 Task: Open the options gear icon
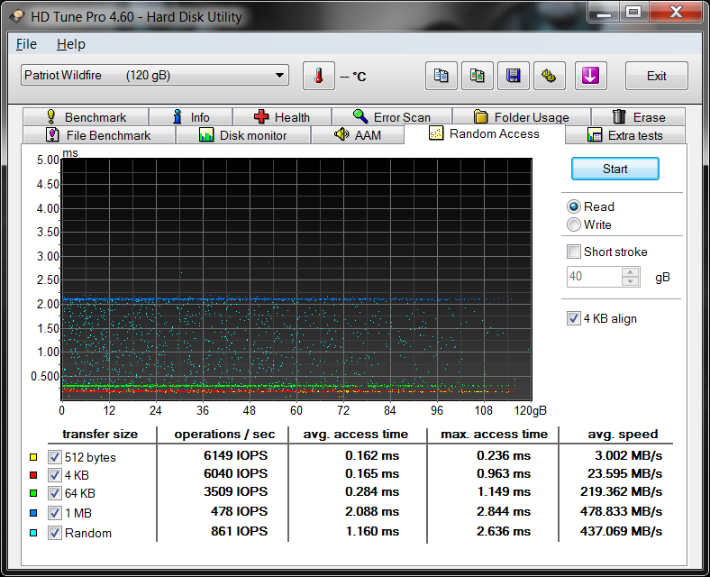point(549,76)
